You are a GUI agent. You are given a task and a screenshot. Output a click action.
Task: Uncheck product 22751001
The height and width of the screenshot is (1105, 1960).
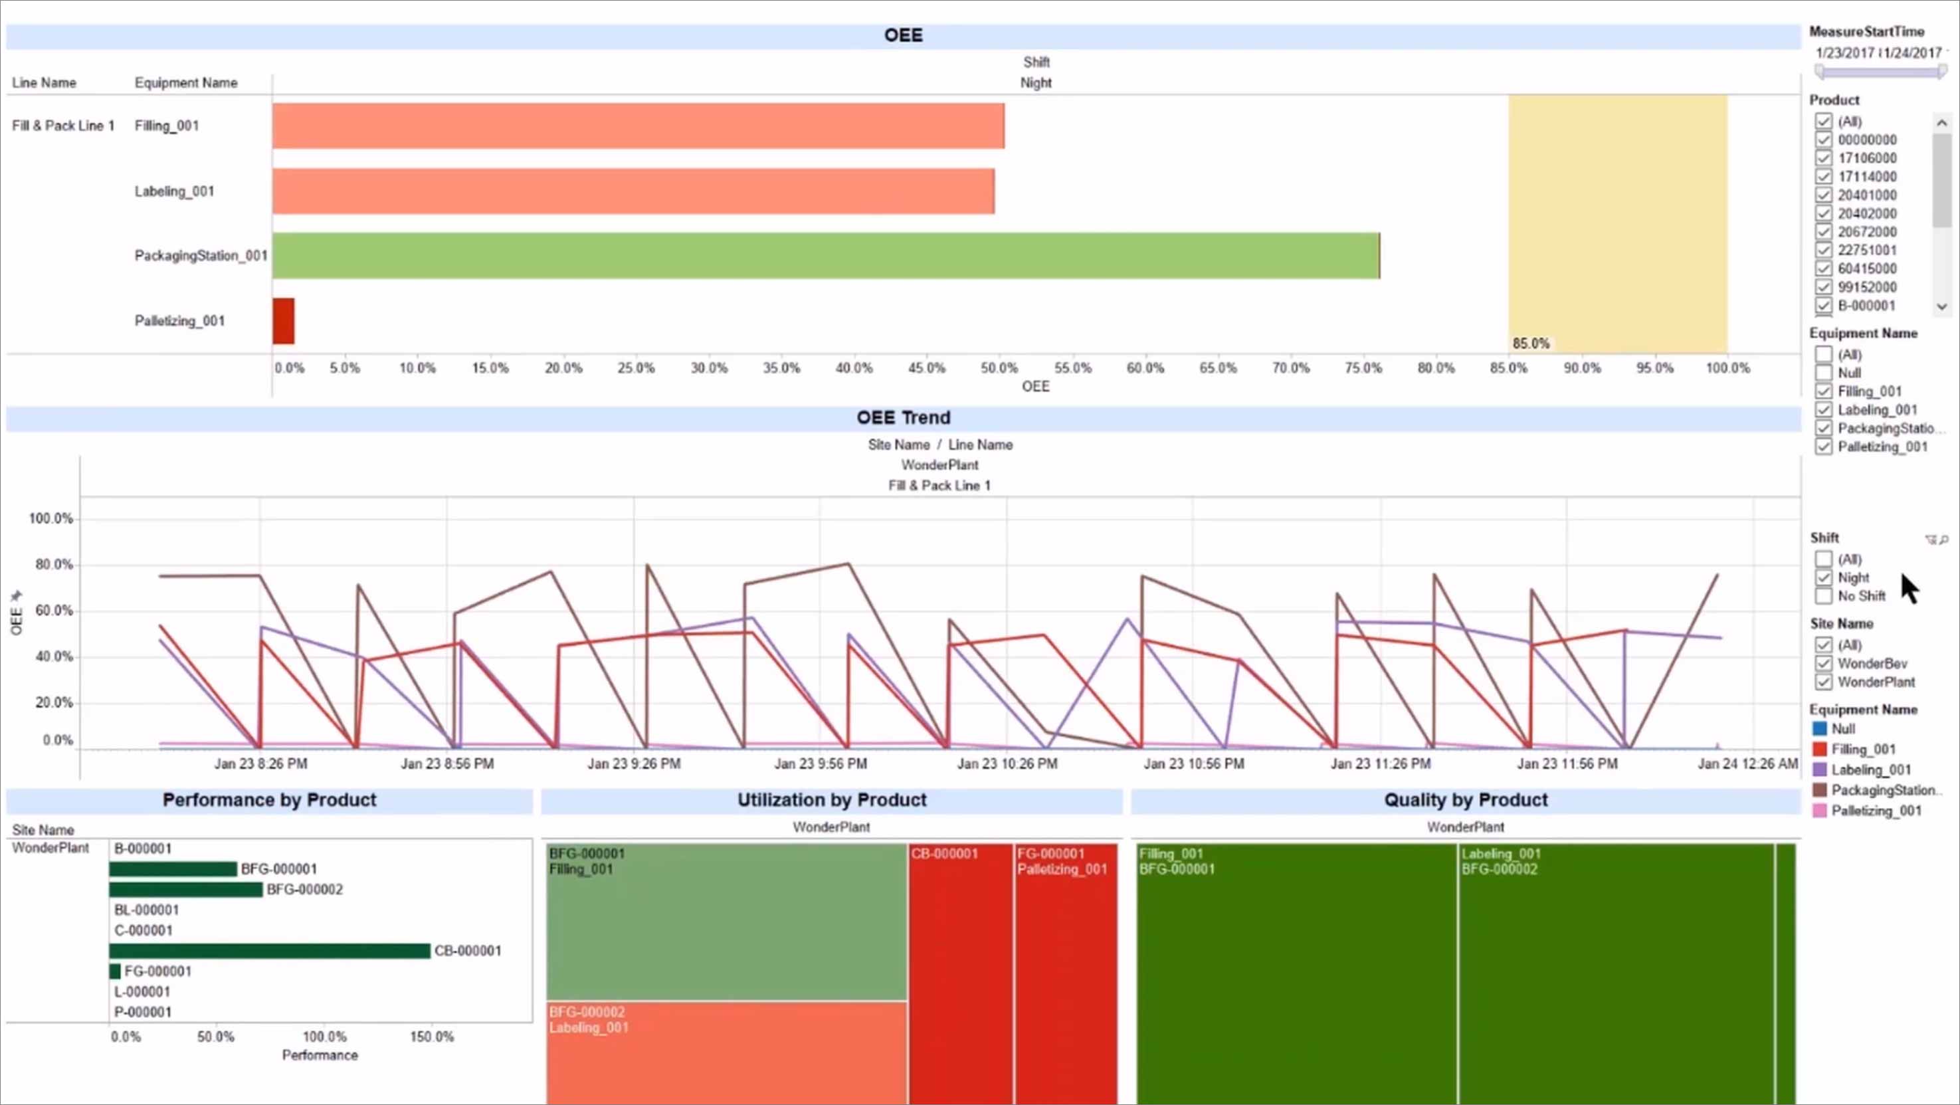[x=1823, y=250]
